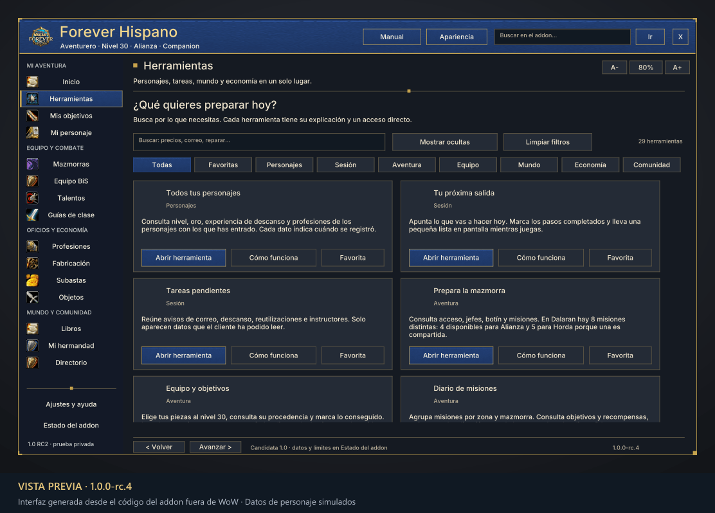This screenshot has height=513, width=715.
Task: Select the Personajes filter tab
Action: coord(284,165)
